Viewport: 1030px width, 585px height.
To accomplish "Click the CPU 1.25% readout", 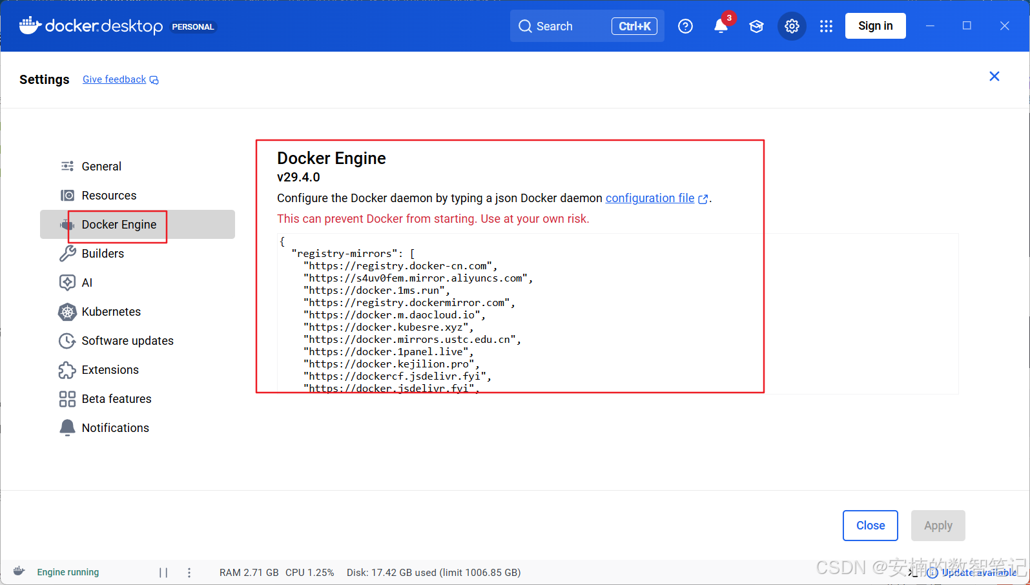I will 310,573.
